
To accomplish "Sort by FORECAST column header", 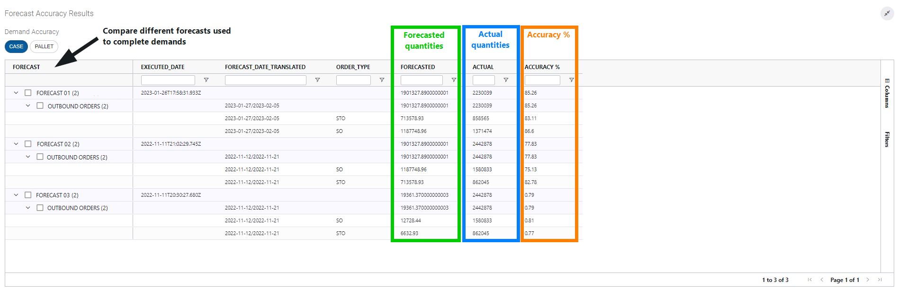I will pyautogui.click(x=27, y=67).
